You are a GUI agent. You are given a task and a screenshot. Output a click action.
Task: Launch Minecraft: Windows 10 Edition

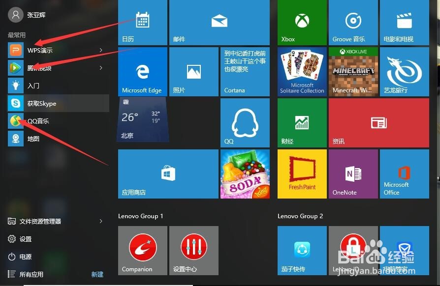point(353,71)
